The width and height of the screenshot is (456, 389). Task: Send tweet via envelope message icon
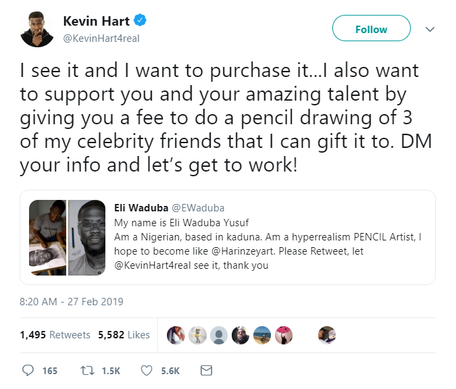pos(207,370)
